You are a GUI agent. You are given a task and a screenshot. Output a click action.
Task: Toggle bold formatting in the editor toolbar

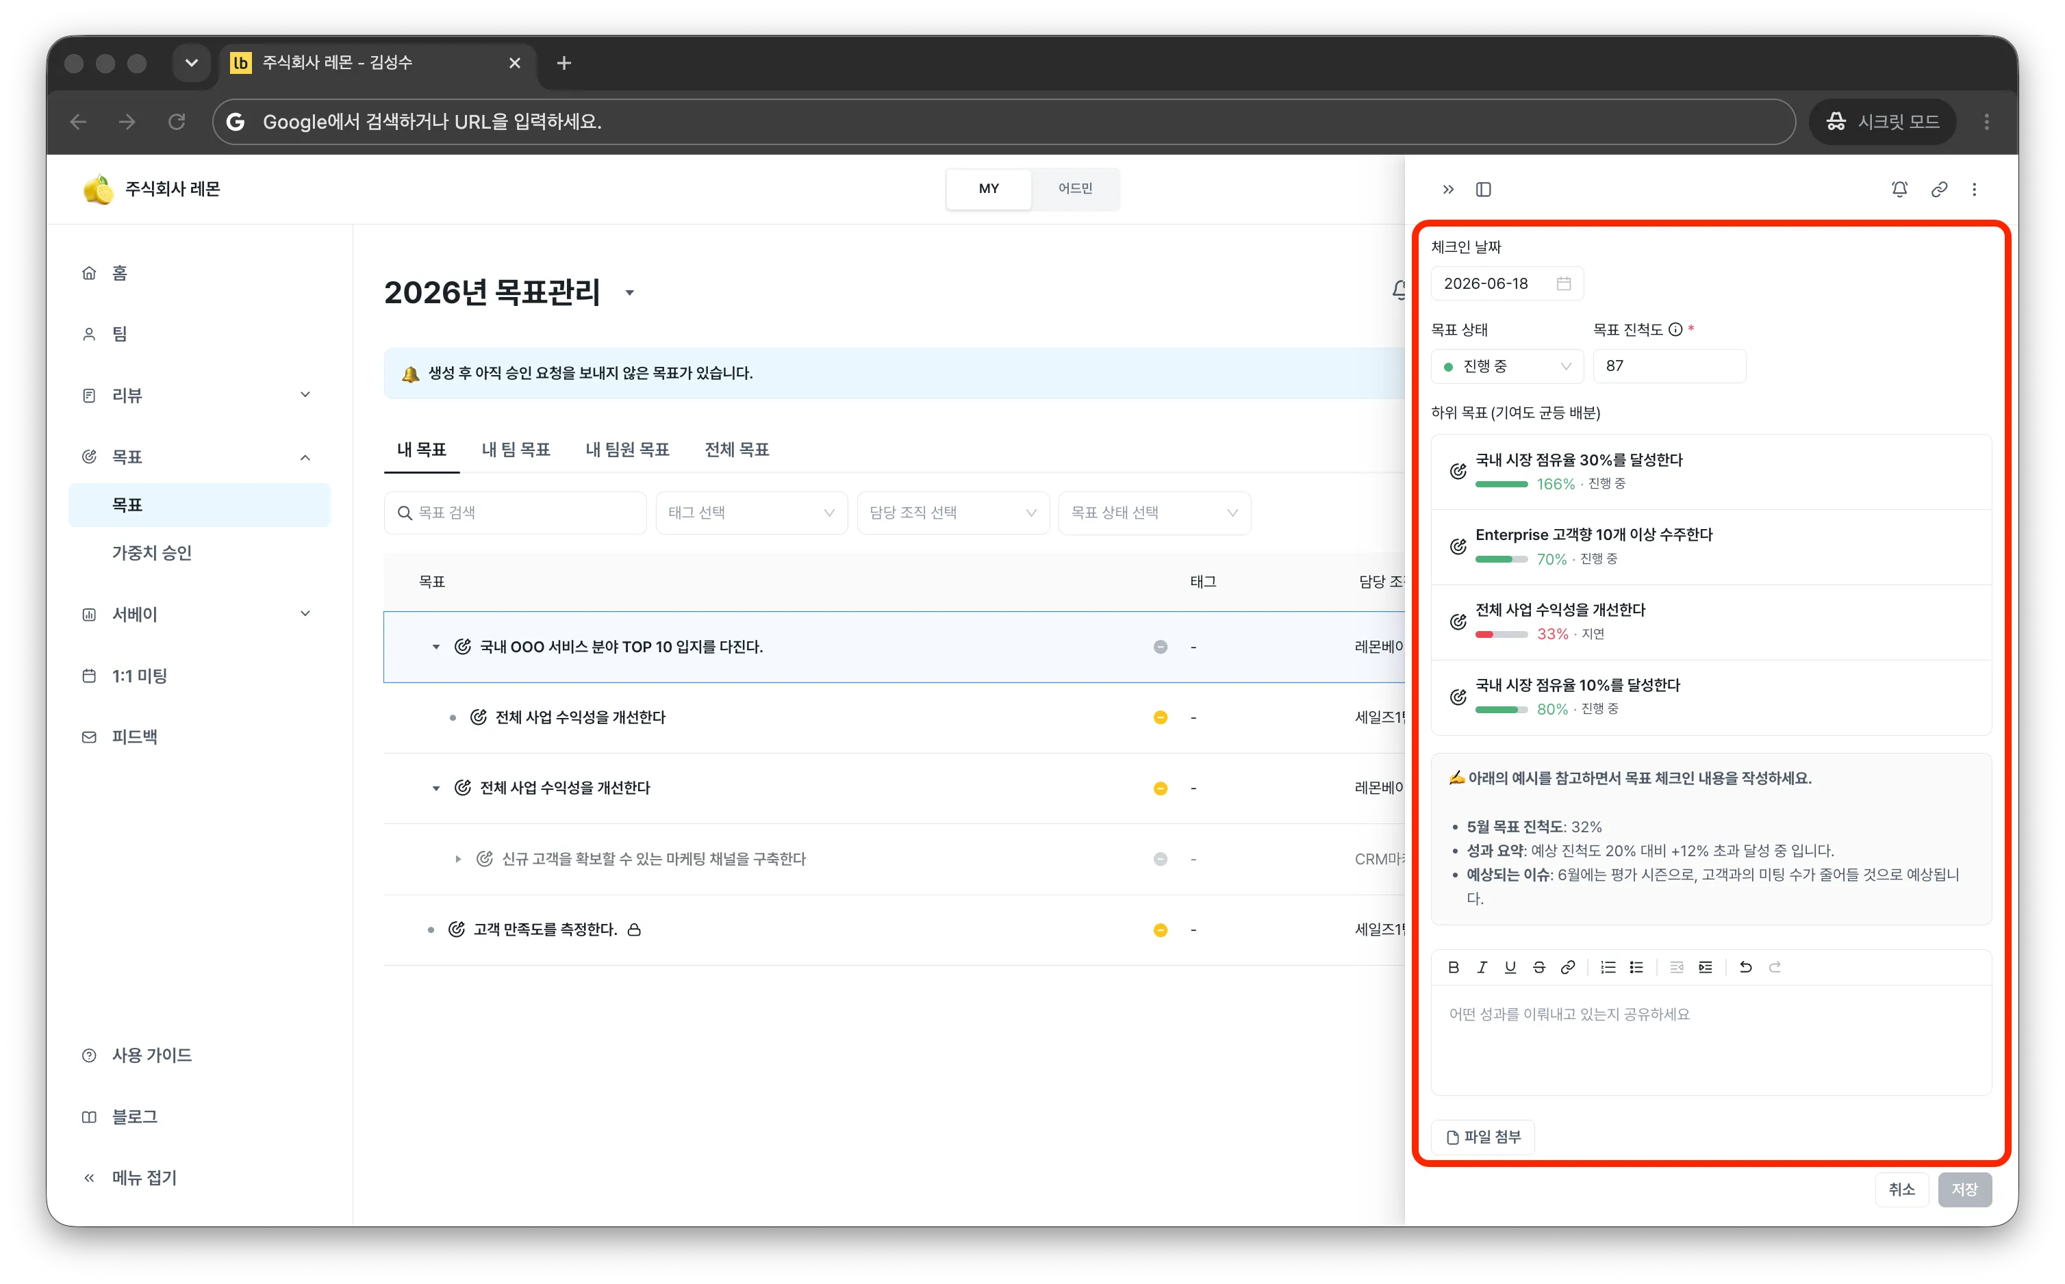click(x=1454, y=967)
